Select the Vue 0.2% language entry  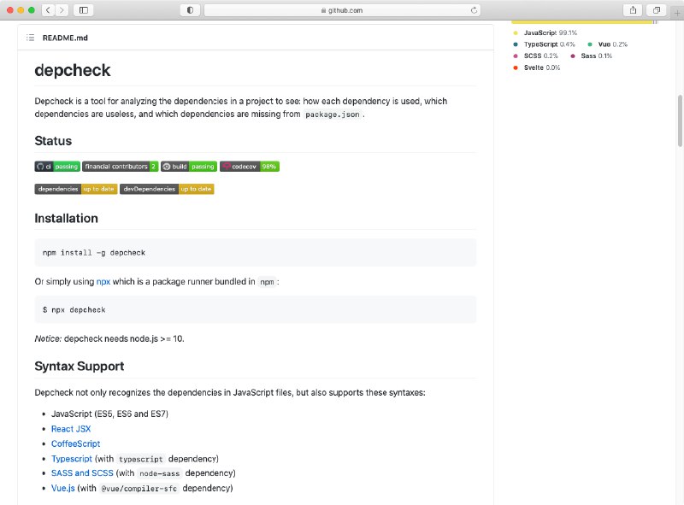click(x=608, y=44)
